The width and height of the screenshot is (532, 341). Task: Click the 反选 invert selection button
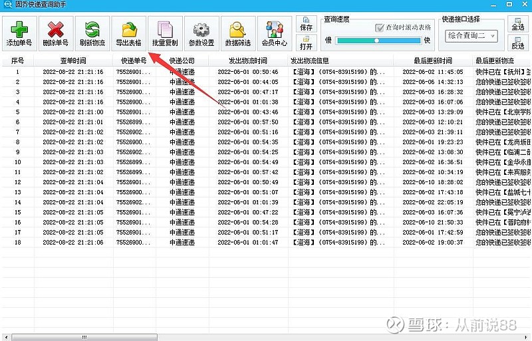point(518,43)
